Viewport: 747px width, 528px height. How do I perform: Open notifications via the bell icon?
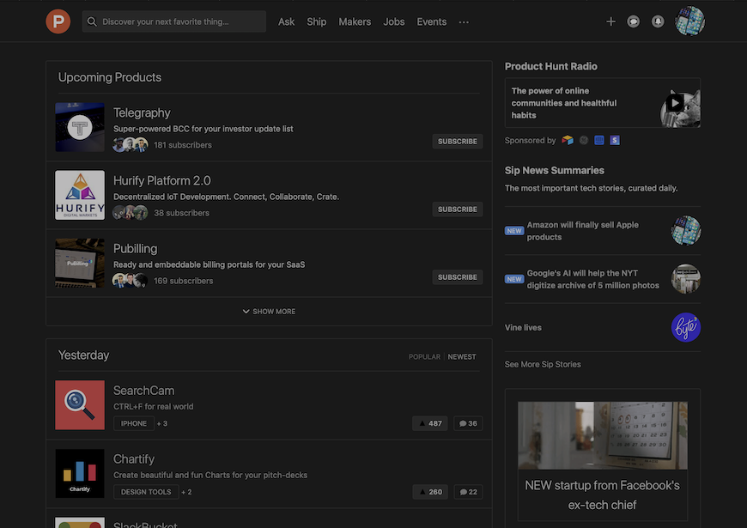(x=657, y=21)
